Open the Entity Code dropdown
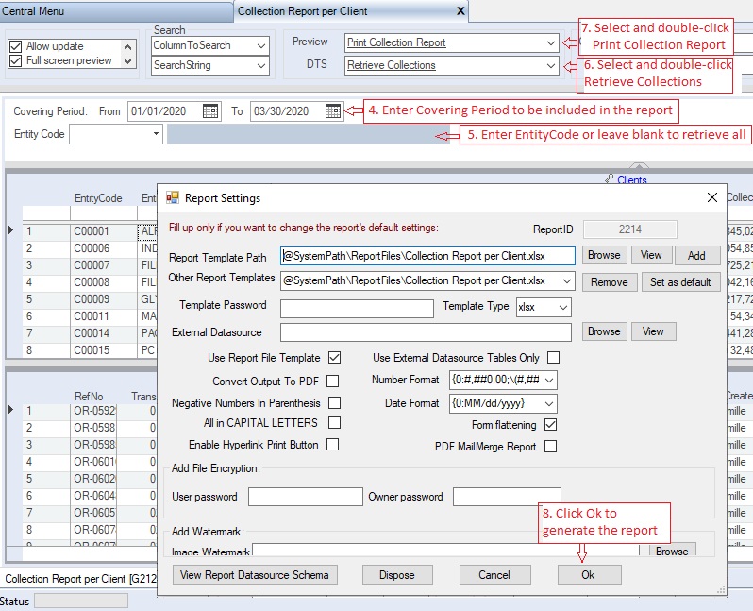The height and width of the screenshot is (611, 753). click(156, 134)
